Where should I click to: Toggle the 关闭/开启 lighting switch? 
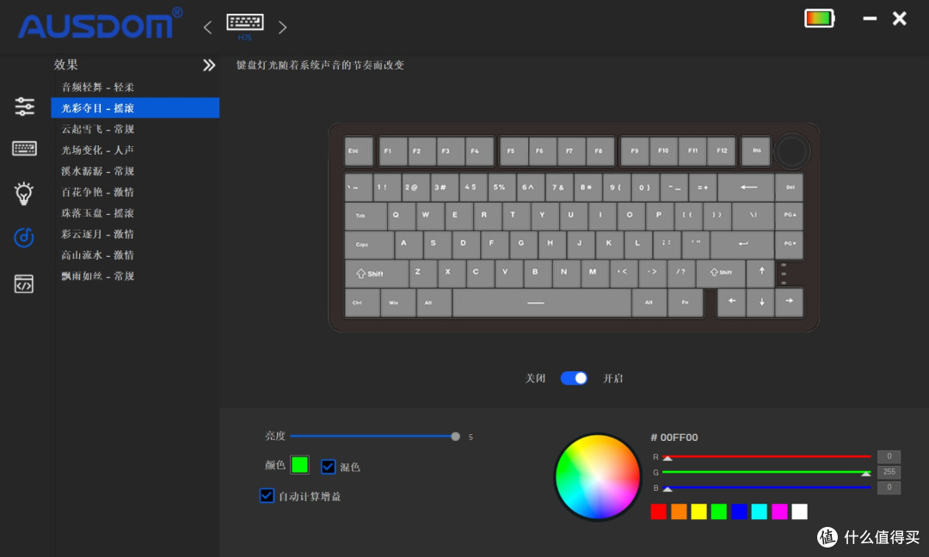(574, 378)
